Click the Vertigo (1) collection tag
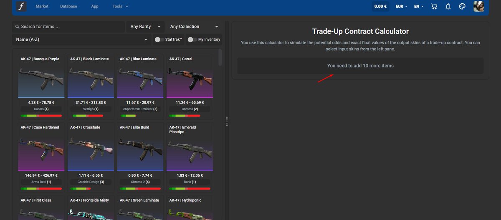This screenshot has width=501, height=220. [91, 109]
